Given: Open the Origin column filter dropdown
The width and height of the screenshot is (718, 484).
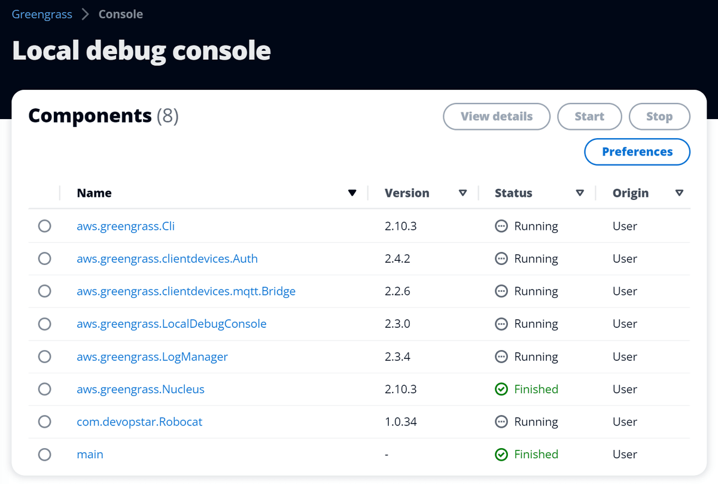Looking at the screenshot, I should tap(679, 193).
